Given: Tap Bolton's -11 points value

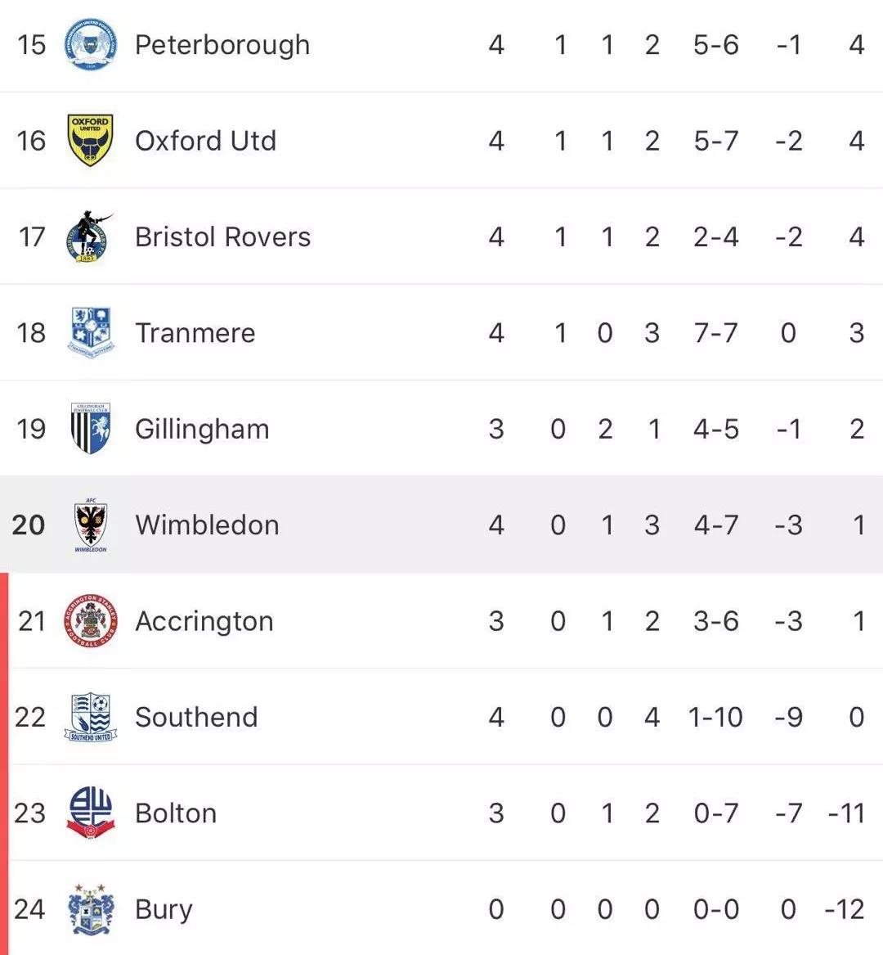Looking at the screenshot, I should [x=846, y=813].
